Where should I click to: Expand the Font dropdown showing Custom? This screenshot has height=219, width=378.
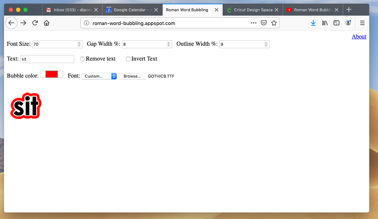tap(99, 76)
